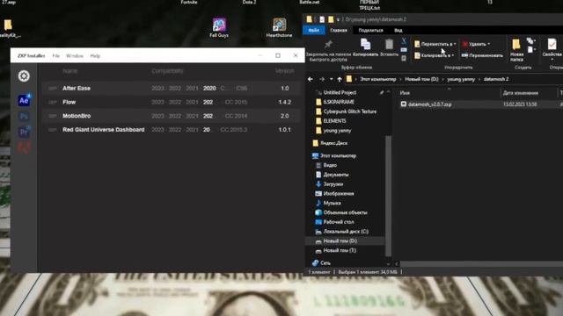The image size is (563, 316).
Task: Go forward in Explorer navigation
Action: click(322, 79)
